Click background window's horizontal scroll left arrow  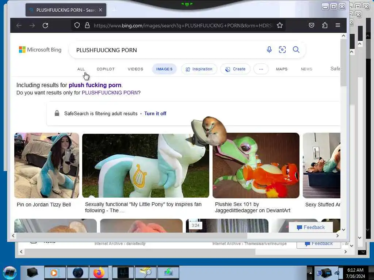[x=21, y=252]
